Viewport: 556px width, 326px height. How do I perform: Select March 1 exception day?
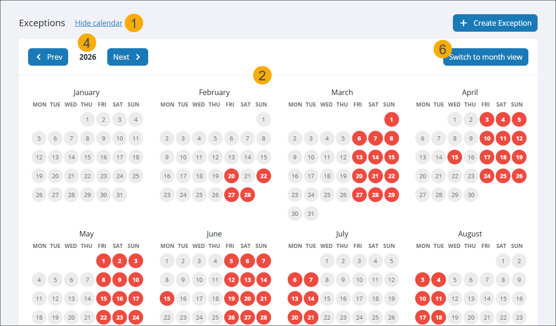tap(391, 120)
